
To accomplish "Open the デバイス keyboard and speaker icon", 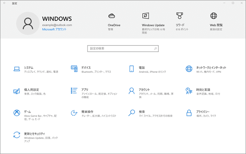I will (74, 69).
